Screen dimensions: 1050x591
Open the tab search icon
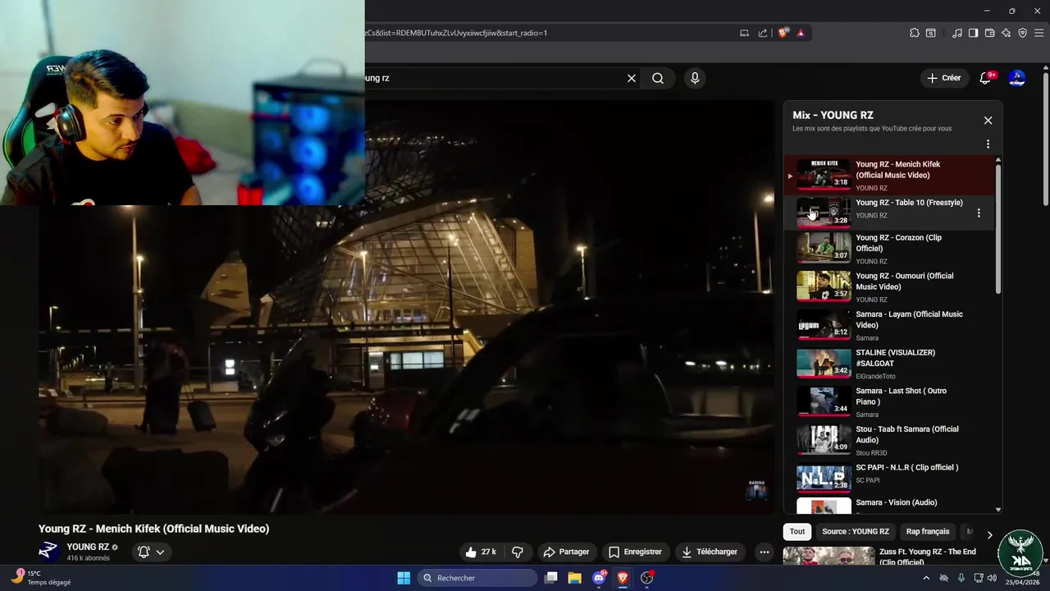[x=931, y=33]
